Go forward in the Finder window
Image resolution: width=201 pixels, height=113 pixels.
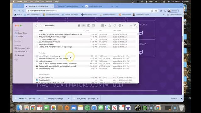(x=41, y=26)
